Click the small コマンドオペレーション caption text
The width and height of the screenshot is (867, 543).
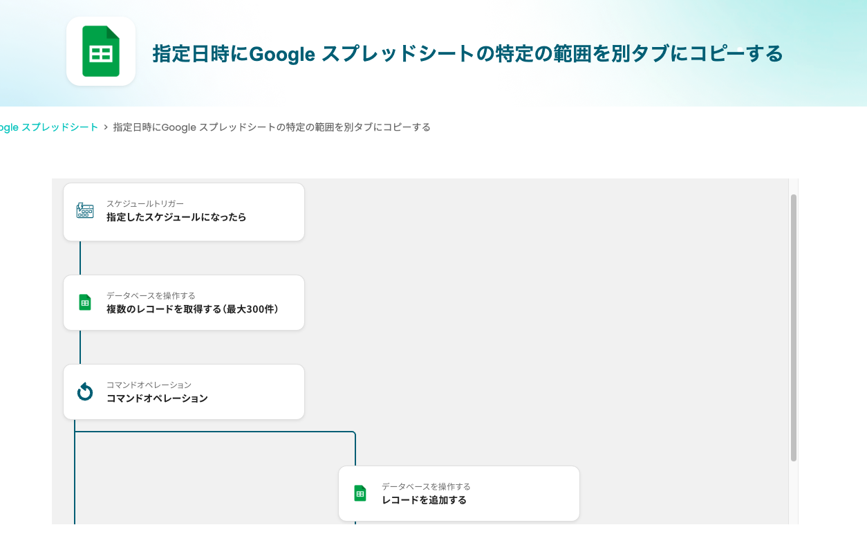click(149, 385)
